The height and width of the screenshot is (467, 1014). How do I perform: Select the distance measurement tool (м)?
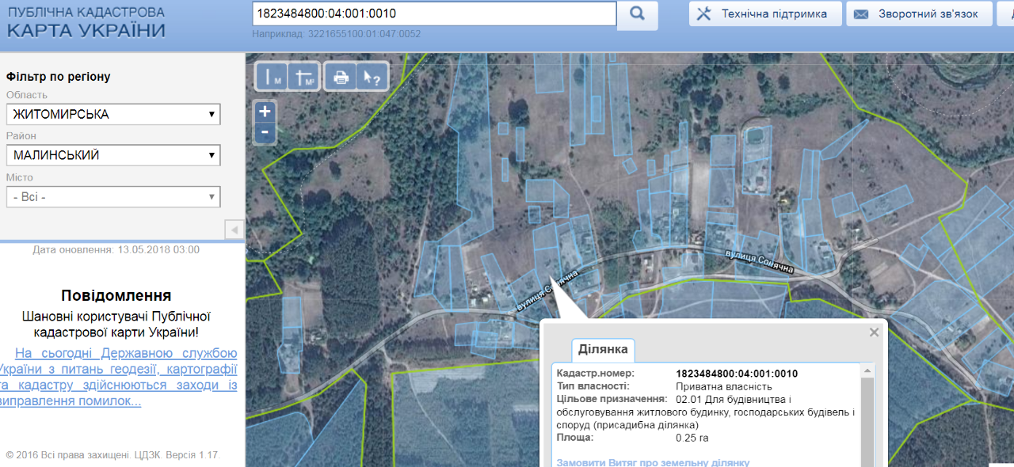pyautogui.click(x=272, y=77)
